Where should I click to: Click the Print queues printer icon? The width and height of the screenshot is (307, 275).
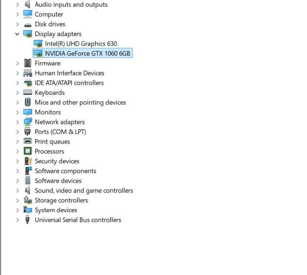pos(27,141)
